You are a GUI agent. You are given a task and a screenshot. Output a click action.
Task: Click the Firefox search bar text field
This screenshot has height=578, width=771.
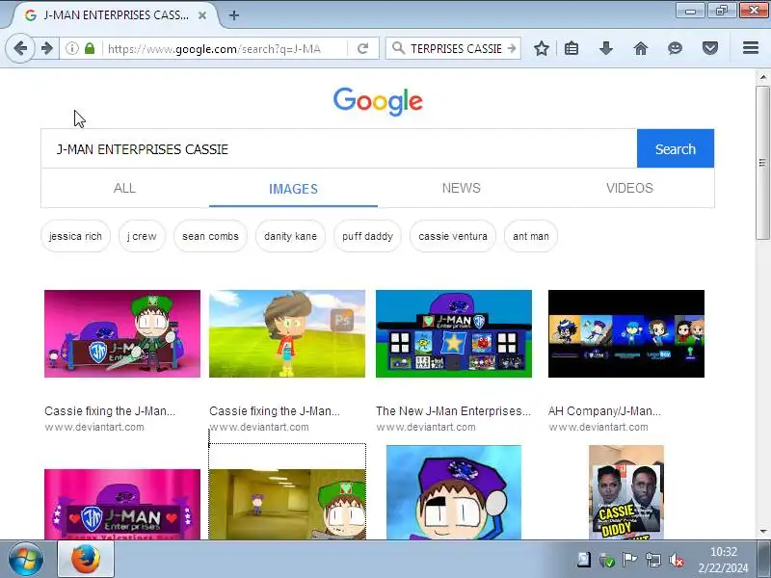[456, 48]
